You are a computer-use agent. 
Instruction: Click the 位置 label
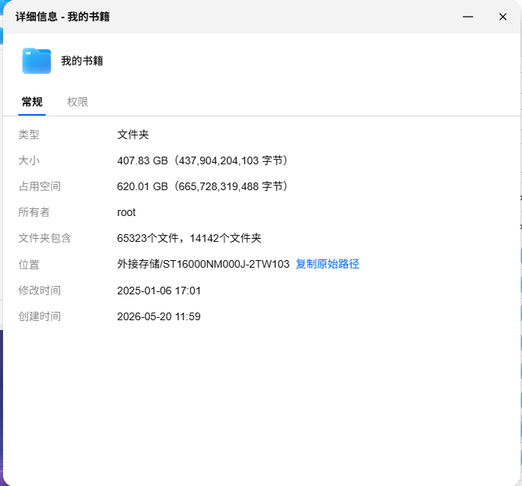[29, 265]
